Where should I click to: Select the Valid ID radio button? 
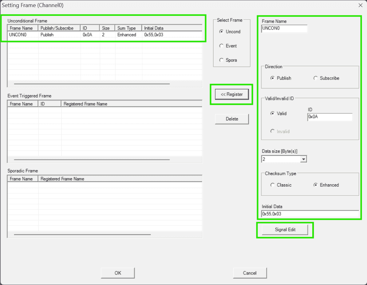[x=272, y=113]
